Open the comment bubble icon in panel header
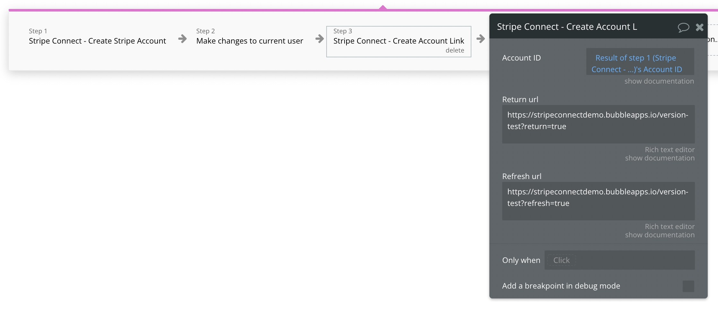Viewport: 718px width, 310px height. [683, 27]
